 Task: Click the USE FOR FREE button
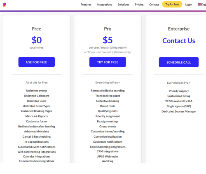(x=37, y=62)
